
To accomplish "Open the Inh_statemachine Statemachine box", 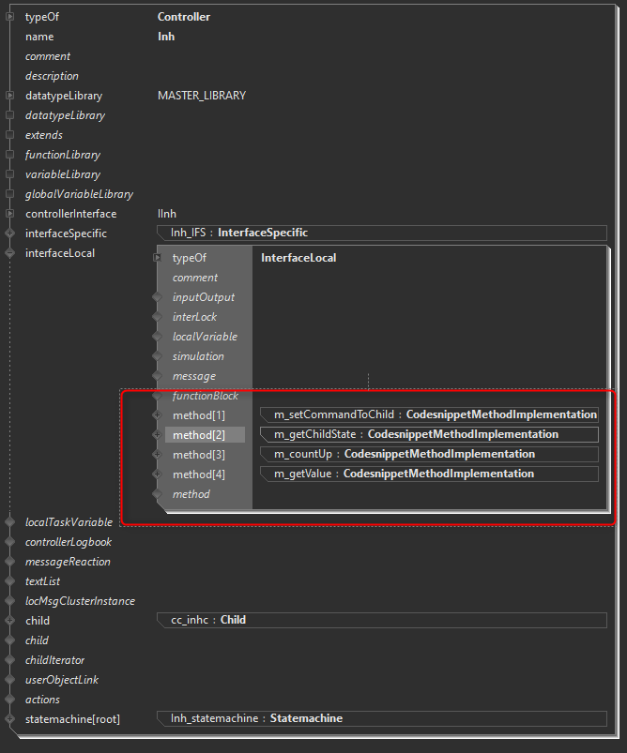I will pos(381,718).
